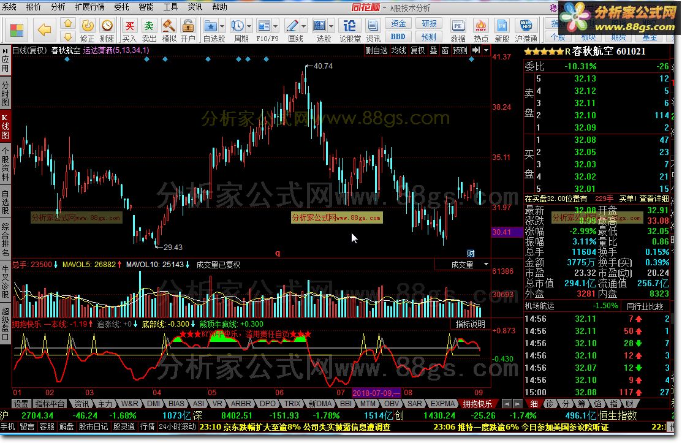Open the 沪港通 SSE HKE icon
This screenshot has width=682, height=443.
click(526, 26)
